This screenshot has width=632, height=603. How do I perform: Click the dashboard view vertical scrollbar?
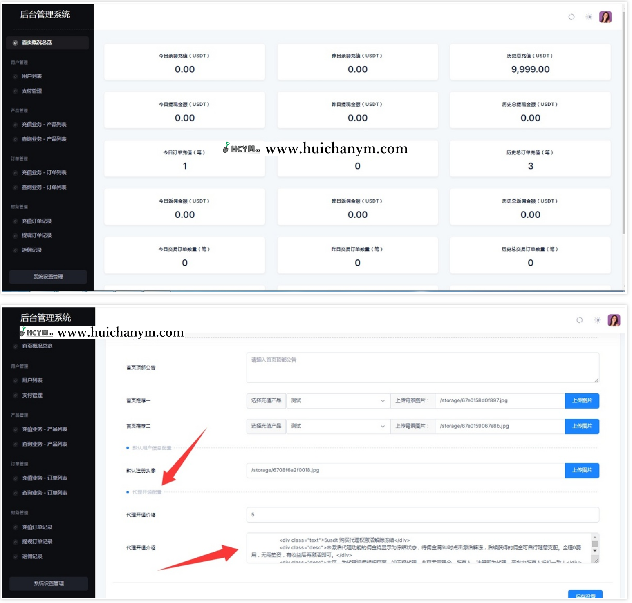click(624, 123)
